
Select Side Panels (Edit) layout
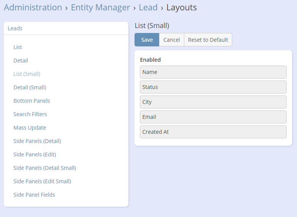(x=35, y=155)
